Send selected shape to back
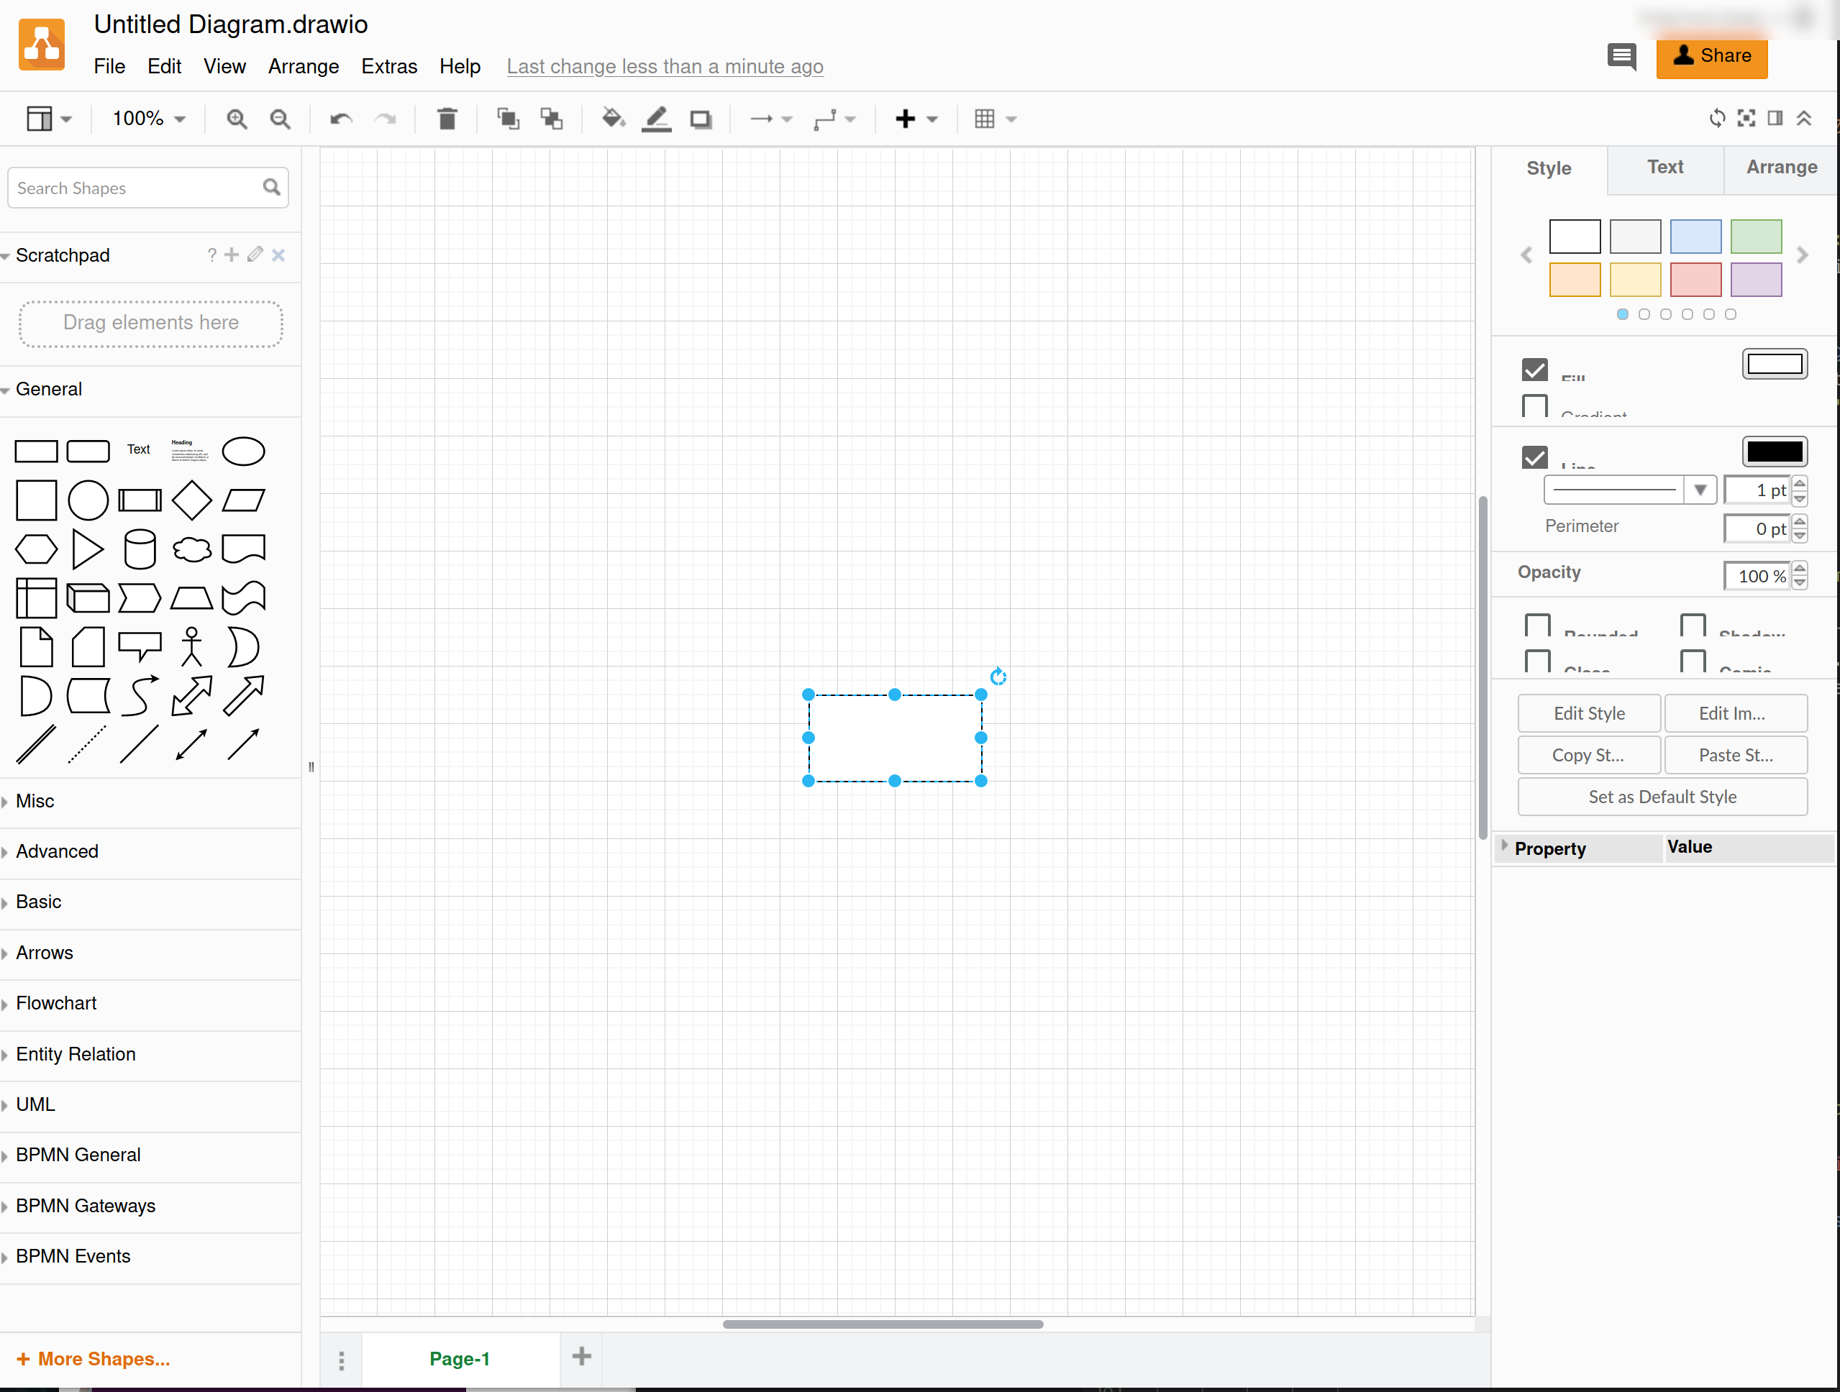1840x1392 pixels. tap(552, 119)
